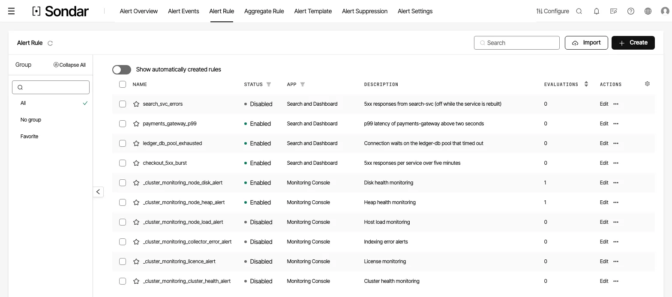This screenshot has width=672, height=297.
Task: Star the _cluster_monitoring_node_load_alert rule
Action: point(136,222)
